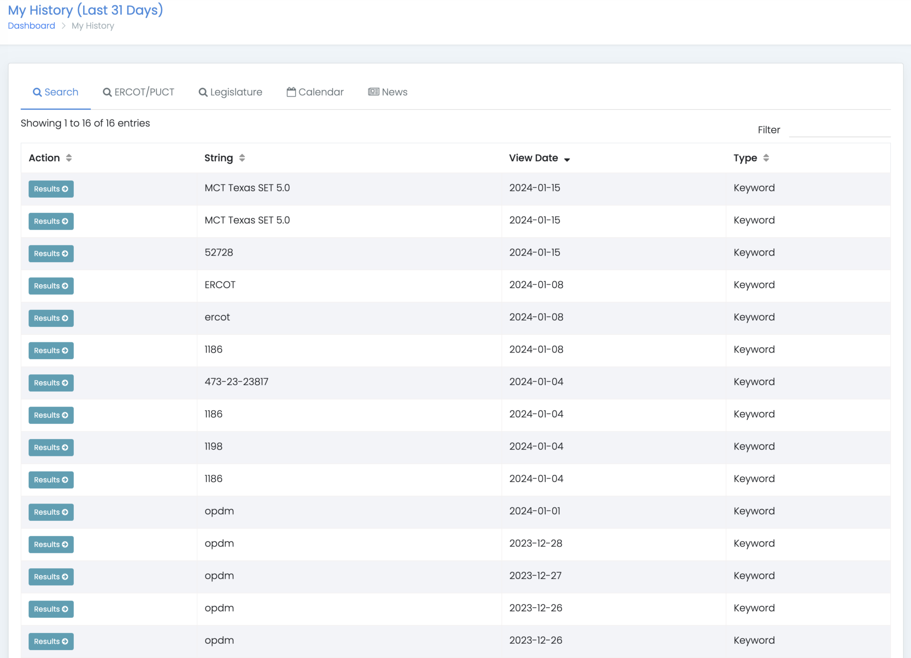Click the Dashboard breadcrumb link
Viewport: 911px width, 658px height.
(x=32, y=26)
